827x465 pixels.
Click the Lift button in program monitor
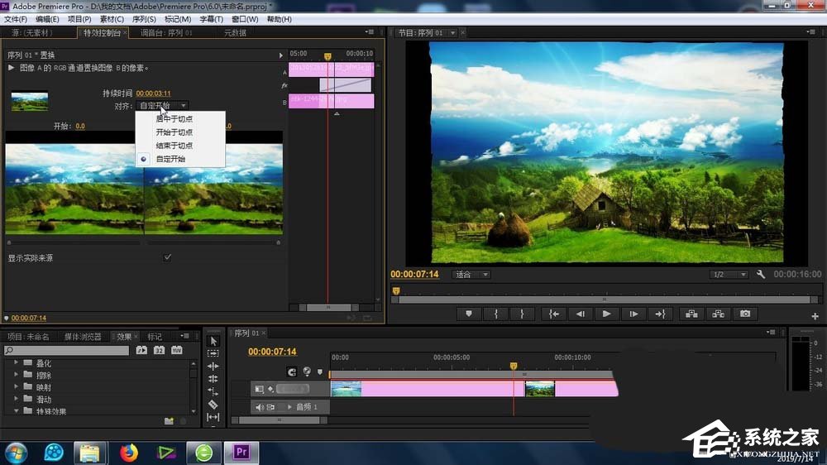(689, 314)
